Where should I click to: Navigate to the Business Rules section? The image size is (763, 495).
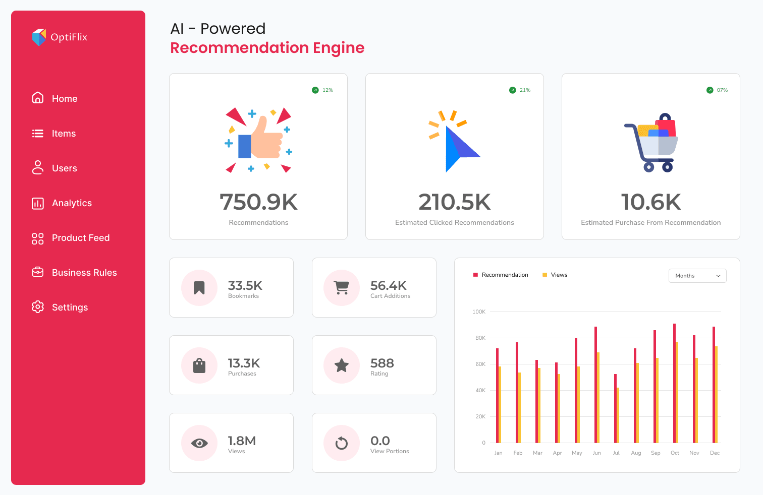click(84, 272)
